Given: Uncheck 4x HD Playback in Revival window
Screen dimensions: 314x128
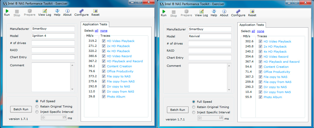Looking at the screenshot, I should [x=260, y=52].
